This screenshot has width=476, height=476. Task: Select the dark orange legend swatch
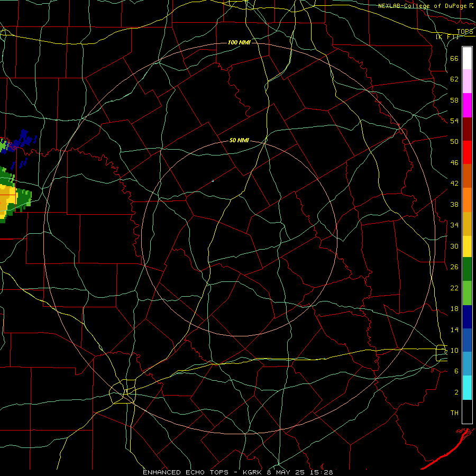click(x=467, y=176)
